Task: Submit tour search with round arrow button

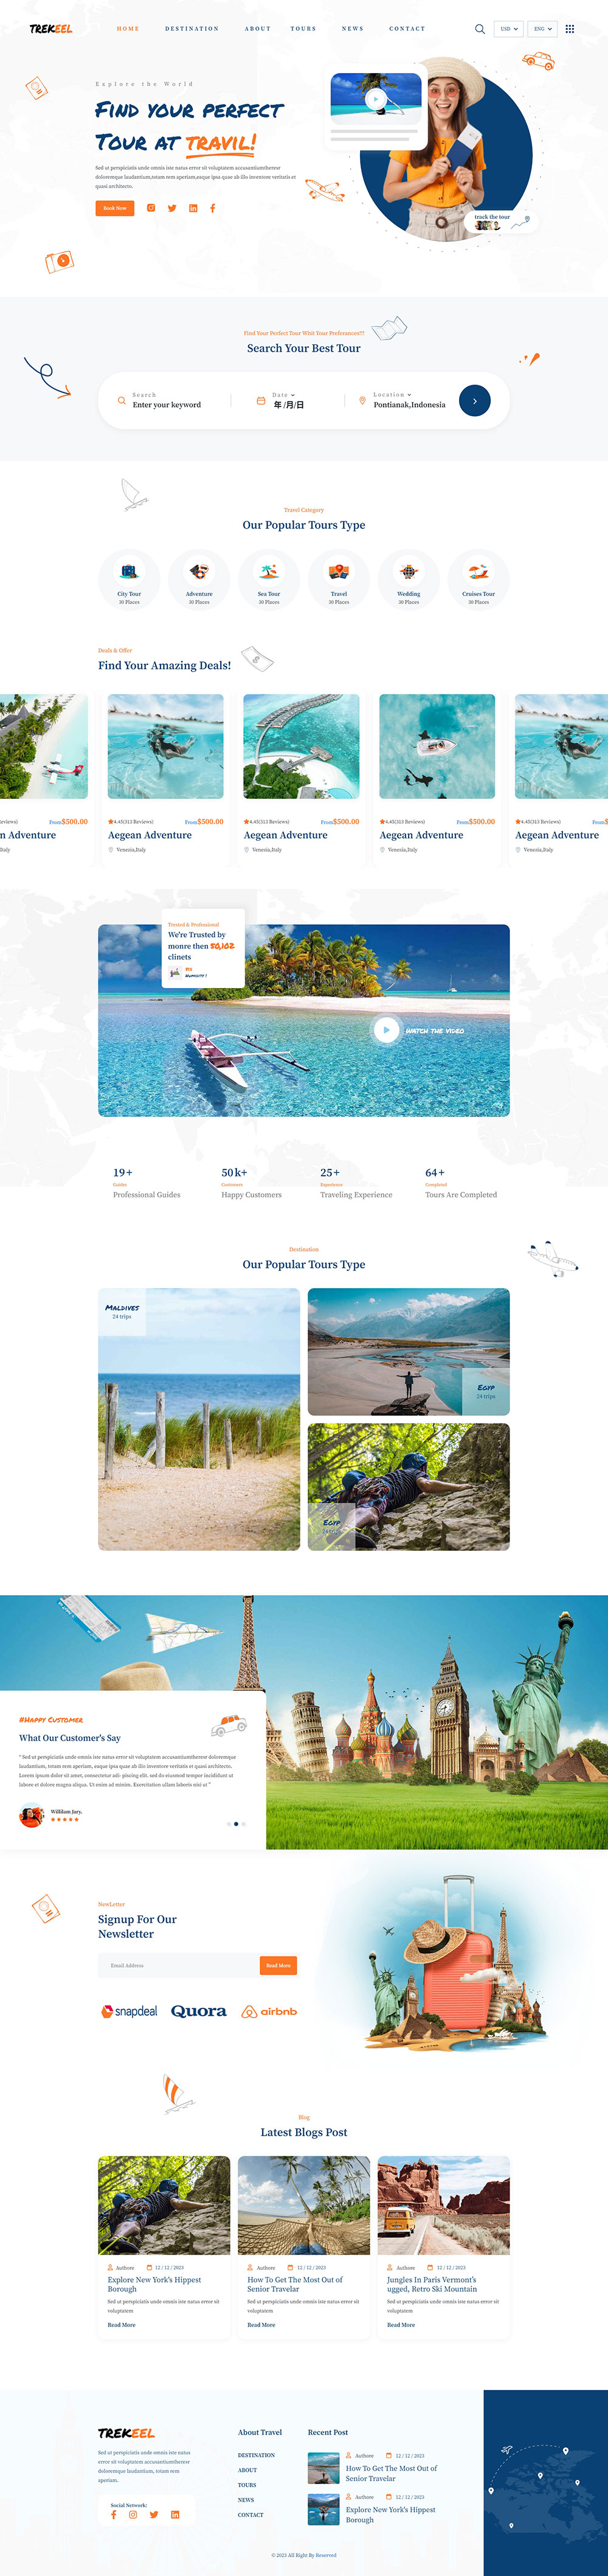Action: tap(475, 401)
